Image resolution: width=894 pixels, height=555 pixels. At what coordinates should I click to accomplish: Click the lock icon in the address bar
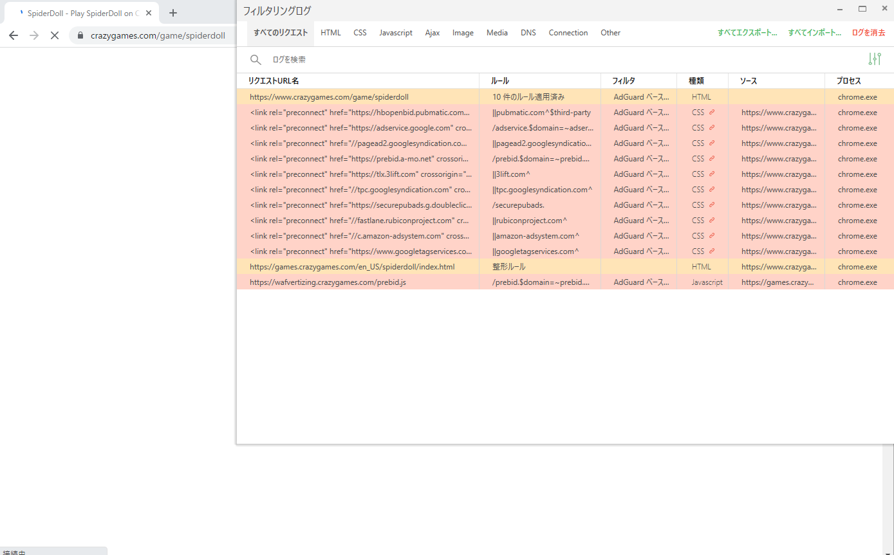coord(80,35)
